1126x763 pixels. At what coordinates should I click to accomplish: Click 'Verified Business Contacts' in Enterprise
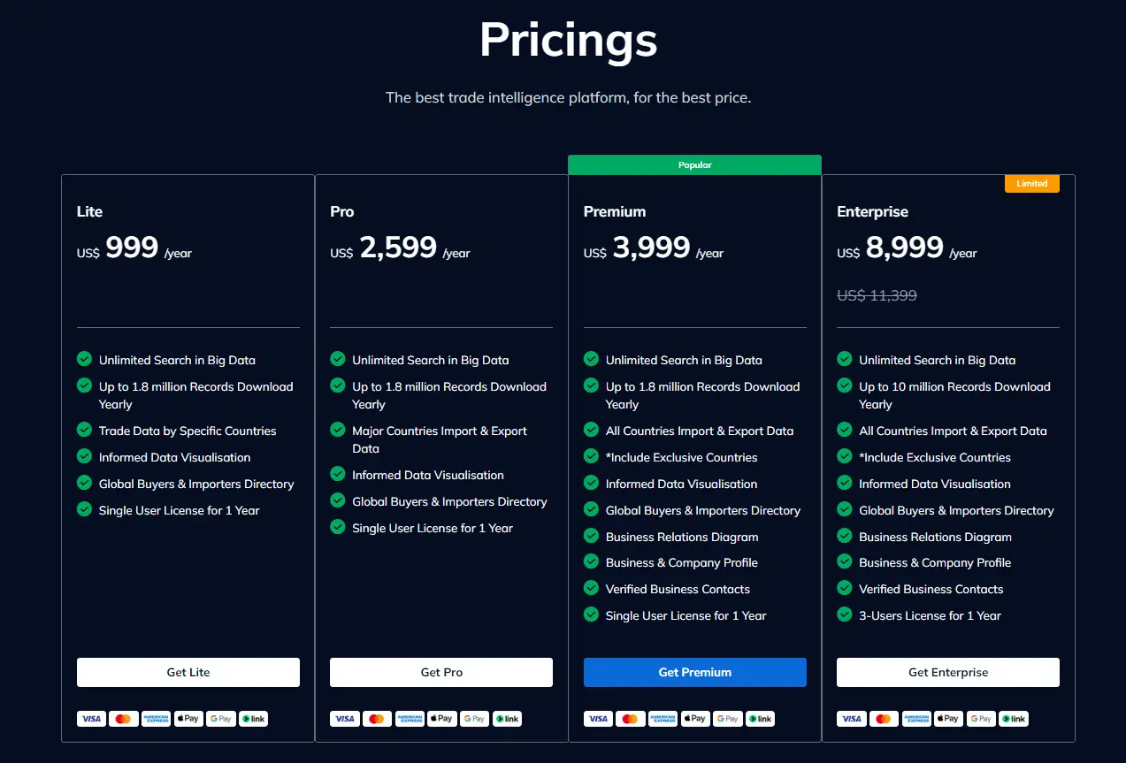[931, 589]
